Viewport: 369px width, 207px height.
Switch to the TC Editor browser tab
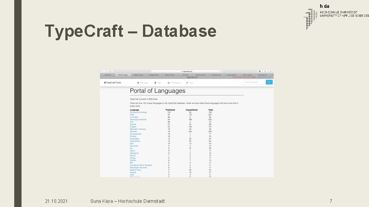click(185, 75)
